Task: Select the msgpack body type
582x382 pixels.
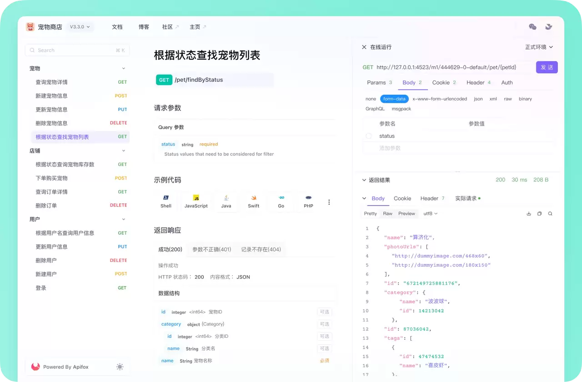Action: (x=401, y=109)
